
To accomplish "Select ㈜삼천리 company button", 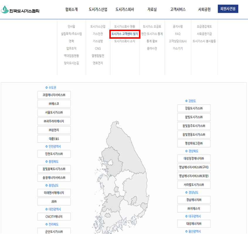I will (x=54, y=130).
